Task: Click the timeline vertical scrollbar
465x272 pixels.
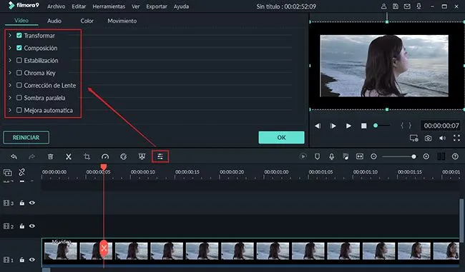Action: point(461,221)
